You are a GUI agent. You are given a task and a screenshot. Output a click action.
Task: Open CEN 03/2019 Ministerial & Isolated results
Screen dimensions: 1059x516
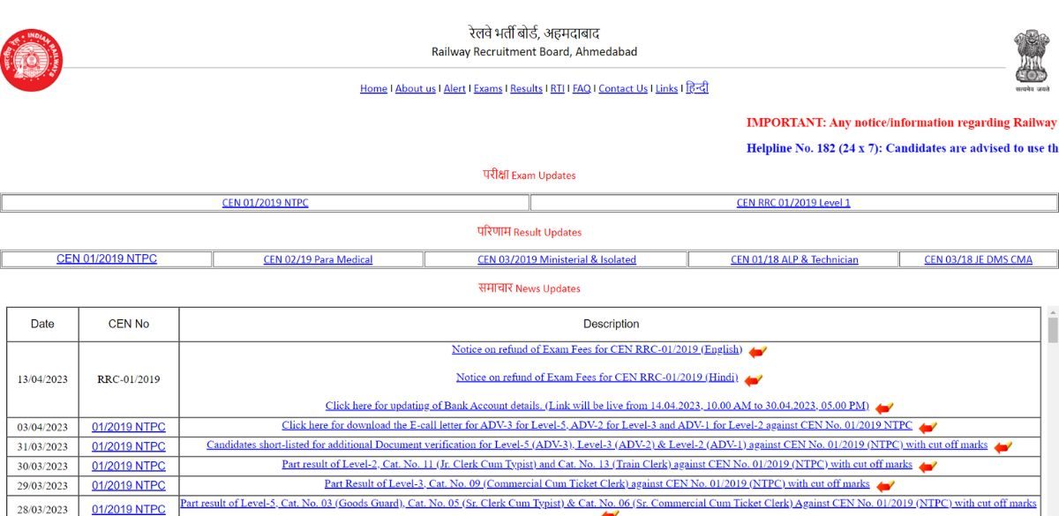tap(557, 260)
